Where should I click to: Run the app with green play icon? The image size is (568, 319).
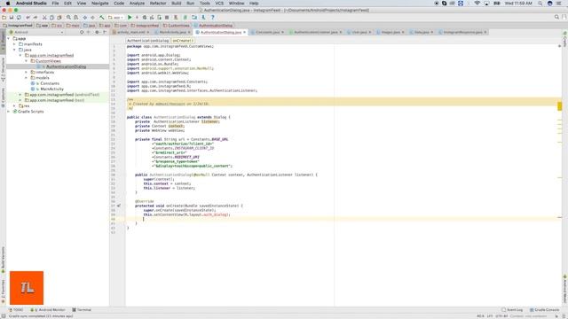[x=130, y=18]
